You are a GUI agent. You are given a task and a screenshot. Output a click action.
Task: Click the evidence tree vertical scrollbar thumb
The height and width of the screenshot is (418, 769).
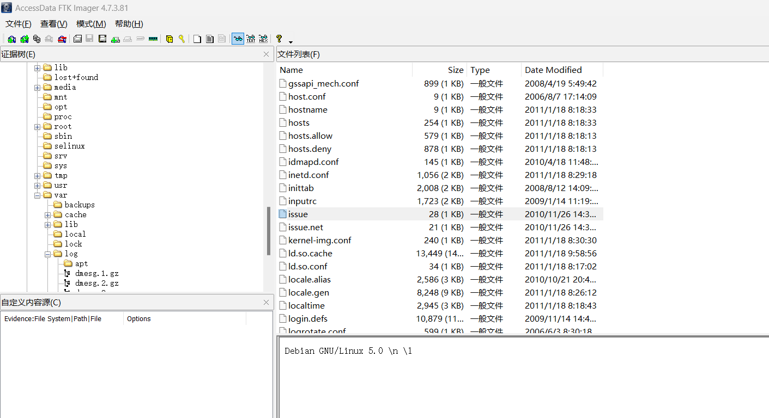pyautogui.click(x=269, y=231)
